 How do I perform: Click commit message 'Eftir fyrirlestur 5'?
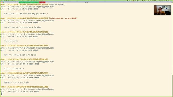(14, 68)
